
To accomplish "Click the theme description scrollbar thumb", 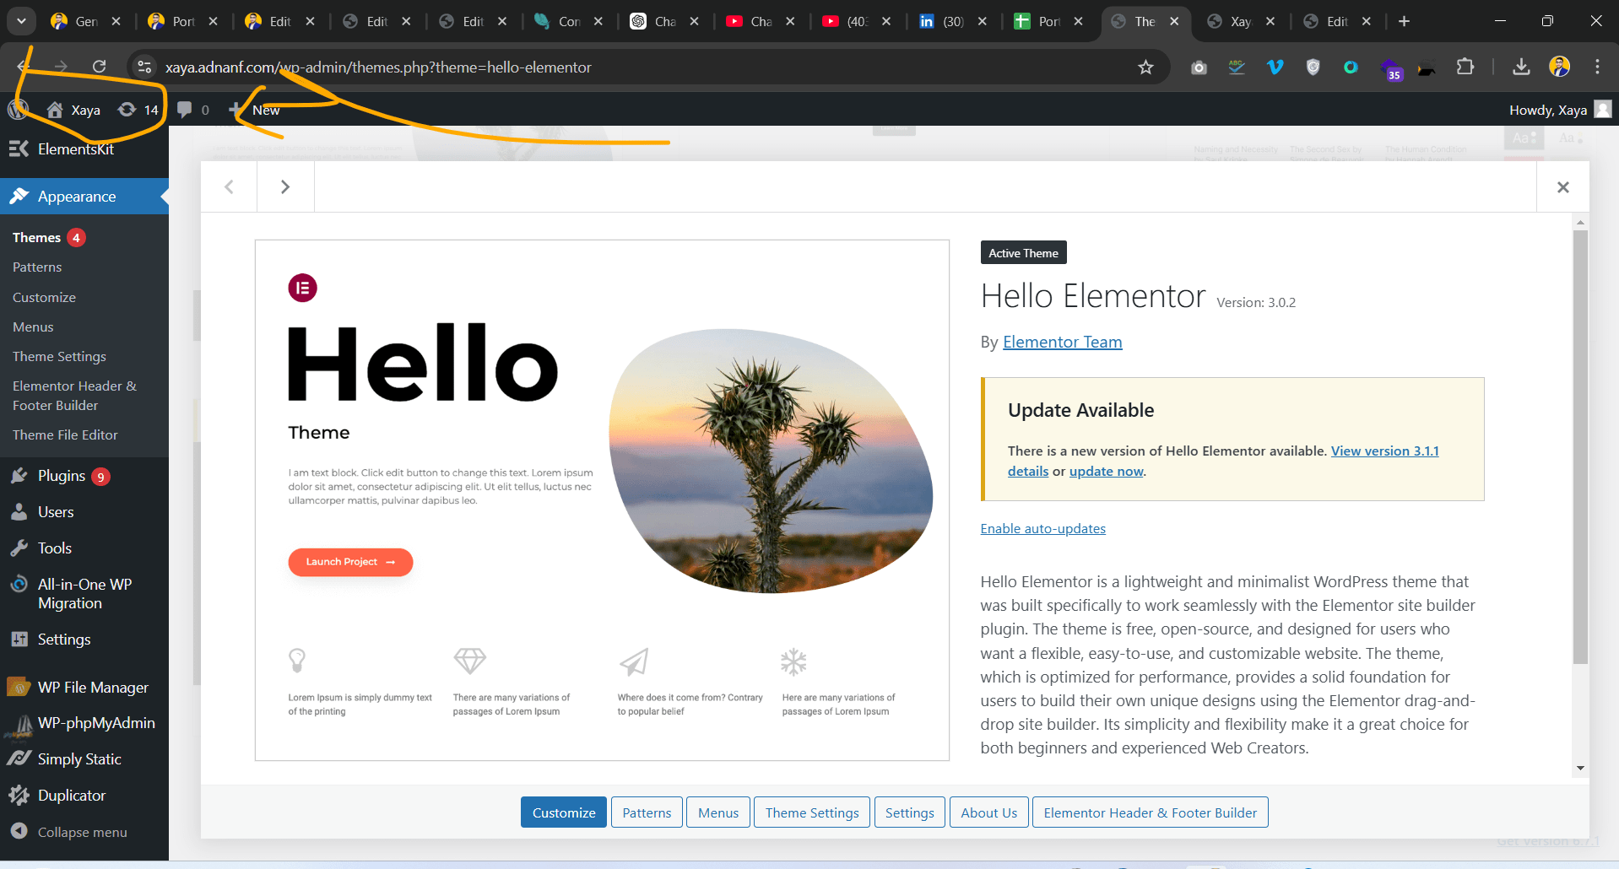I will coord(1580,447).
